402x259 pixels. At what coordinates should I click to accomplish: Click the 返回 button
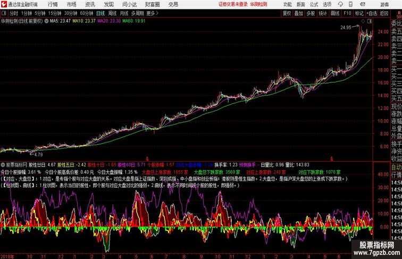[384, 13]
